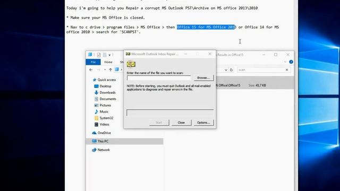
Task: Click Size 45,7 KB text
Action: pos(257,85)
